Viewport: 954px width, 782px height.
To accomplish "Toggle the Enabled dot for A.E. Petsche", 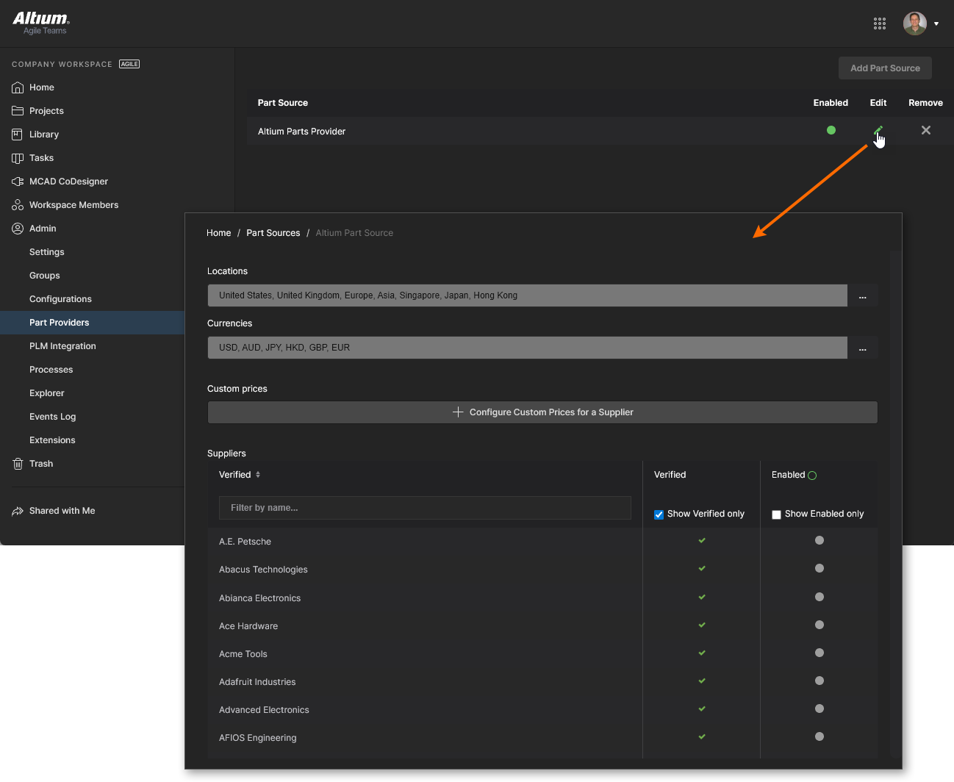I will 819,540.
